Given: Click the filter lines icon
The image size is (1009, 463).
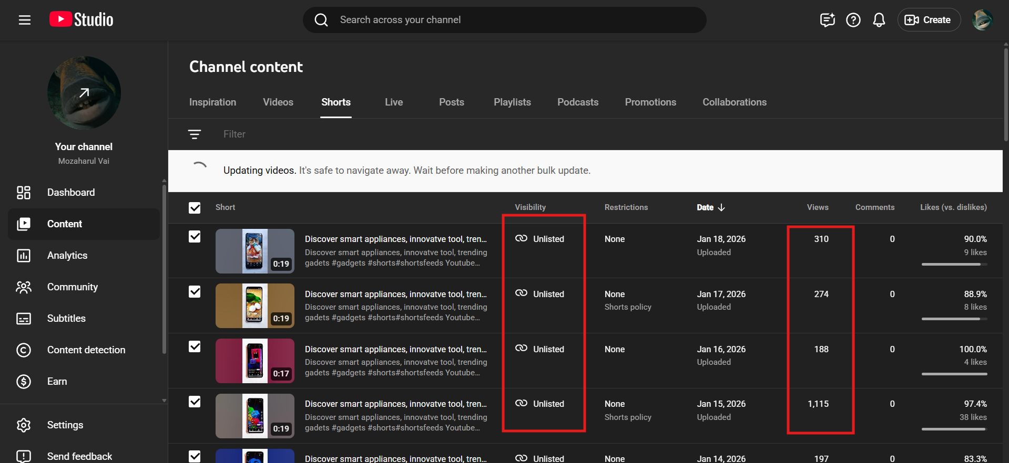Looking at the screenshot, I should point(195,134).
